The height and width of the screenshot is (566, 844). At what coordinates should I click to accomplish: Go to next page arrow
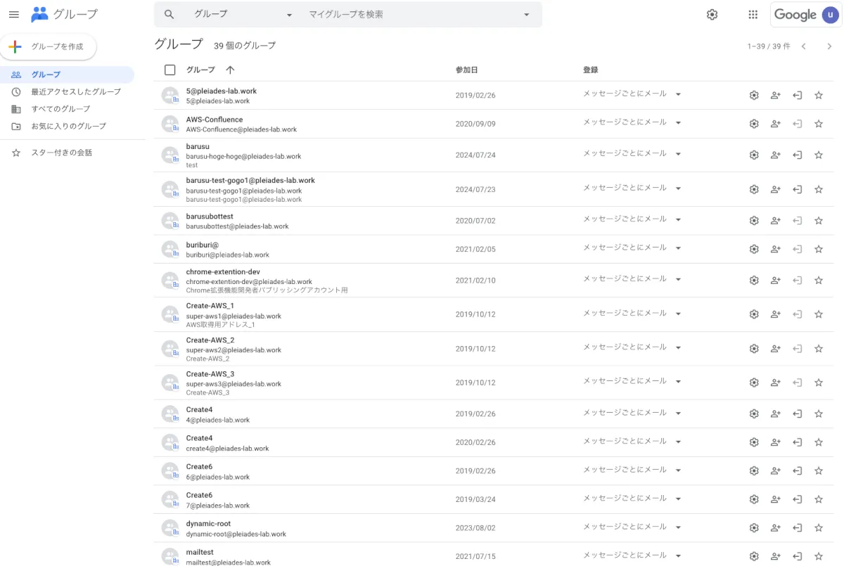pyautogui.click(x=829, y=46)
